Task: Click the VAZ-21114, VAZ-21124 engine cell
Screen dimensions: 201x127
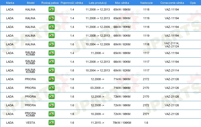Action: coord(172,45)
